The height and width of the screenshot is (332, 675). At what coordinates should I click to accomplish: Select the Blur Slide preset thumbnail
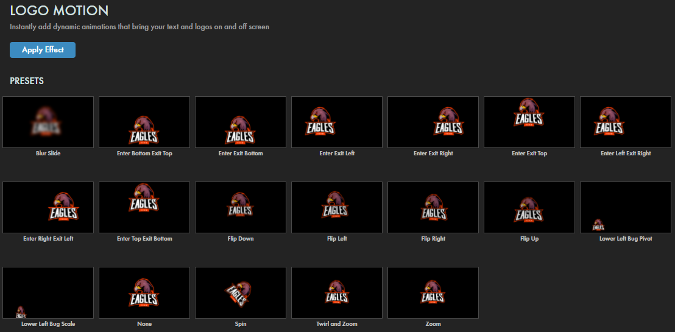(x=48, y=122)
